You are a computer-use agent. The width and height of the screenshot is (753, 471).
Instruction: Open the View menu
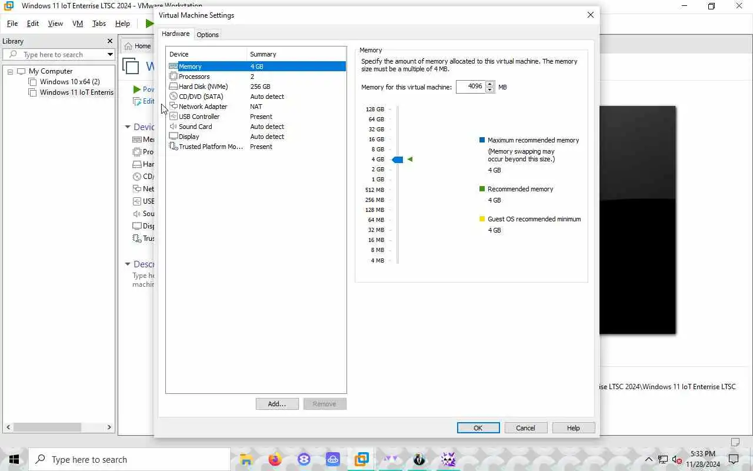pos(55,24)
